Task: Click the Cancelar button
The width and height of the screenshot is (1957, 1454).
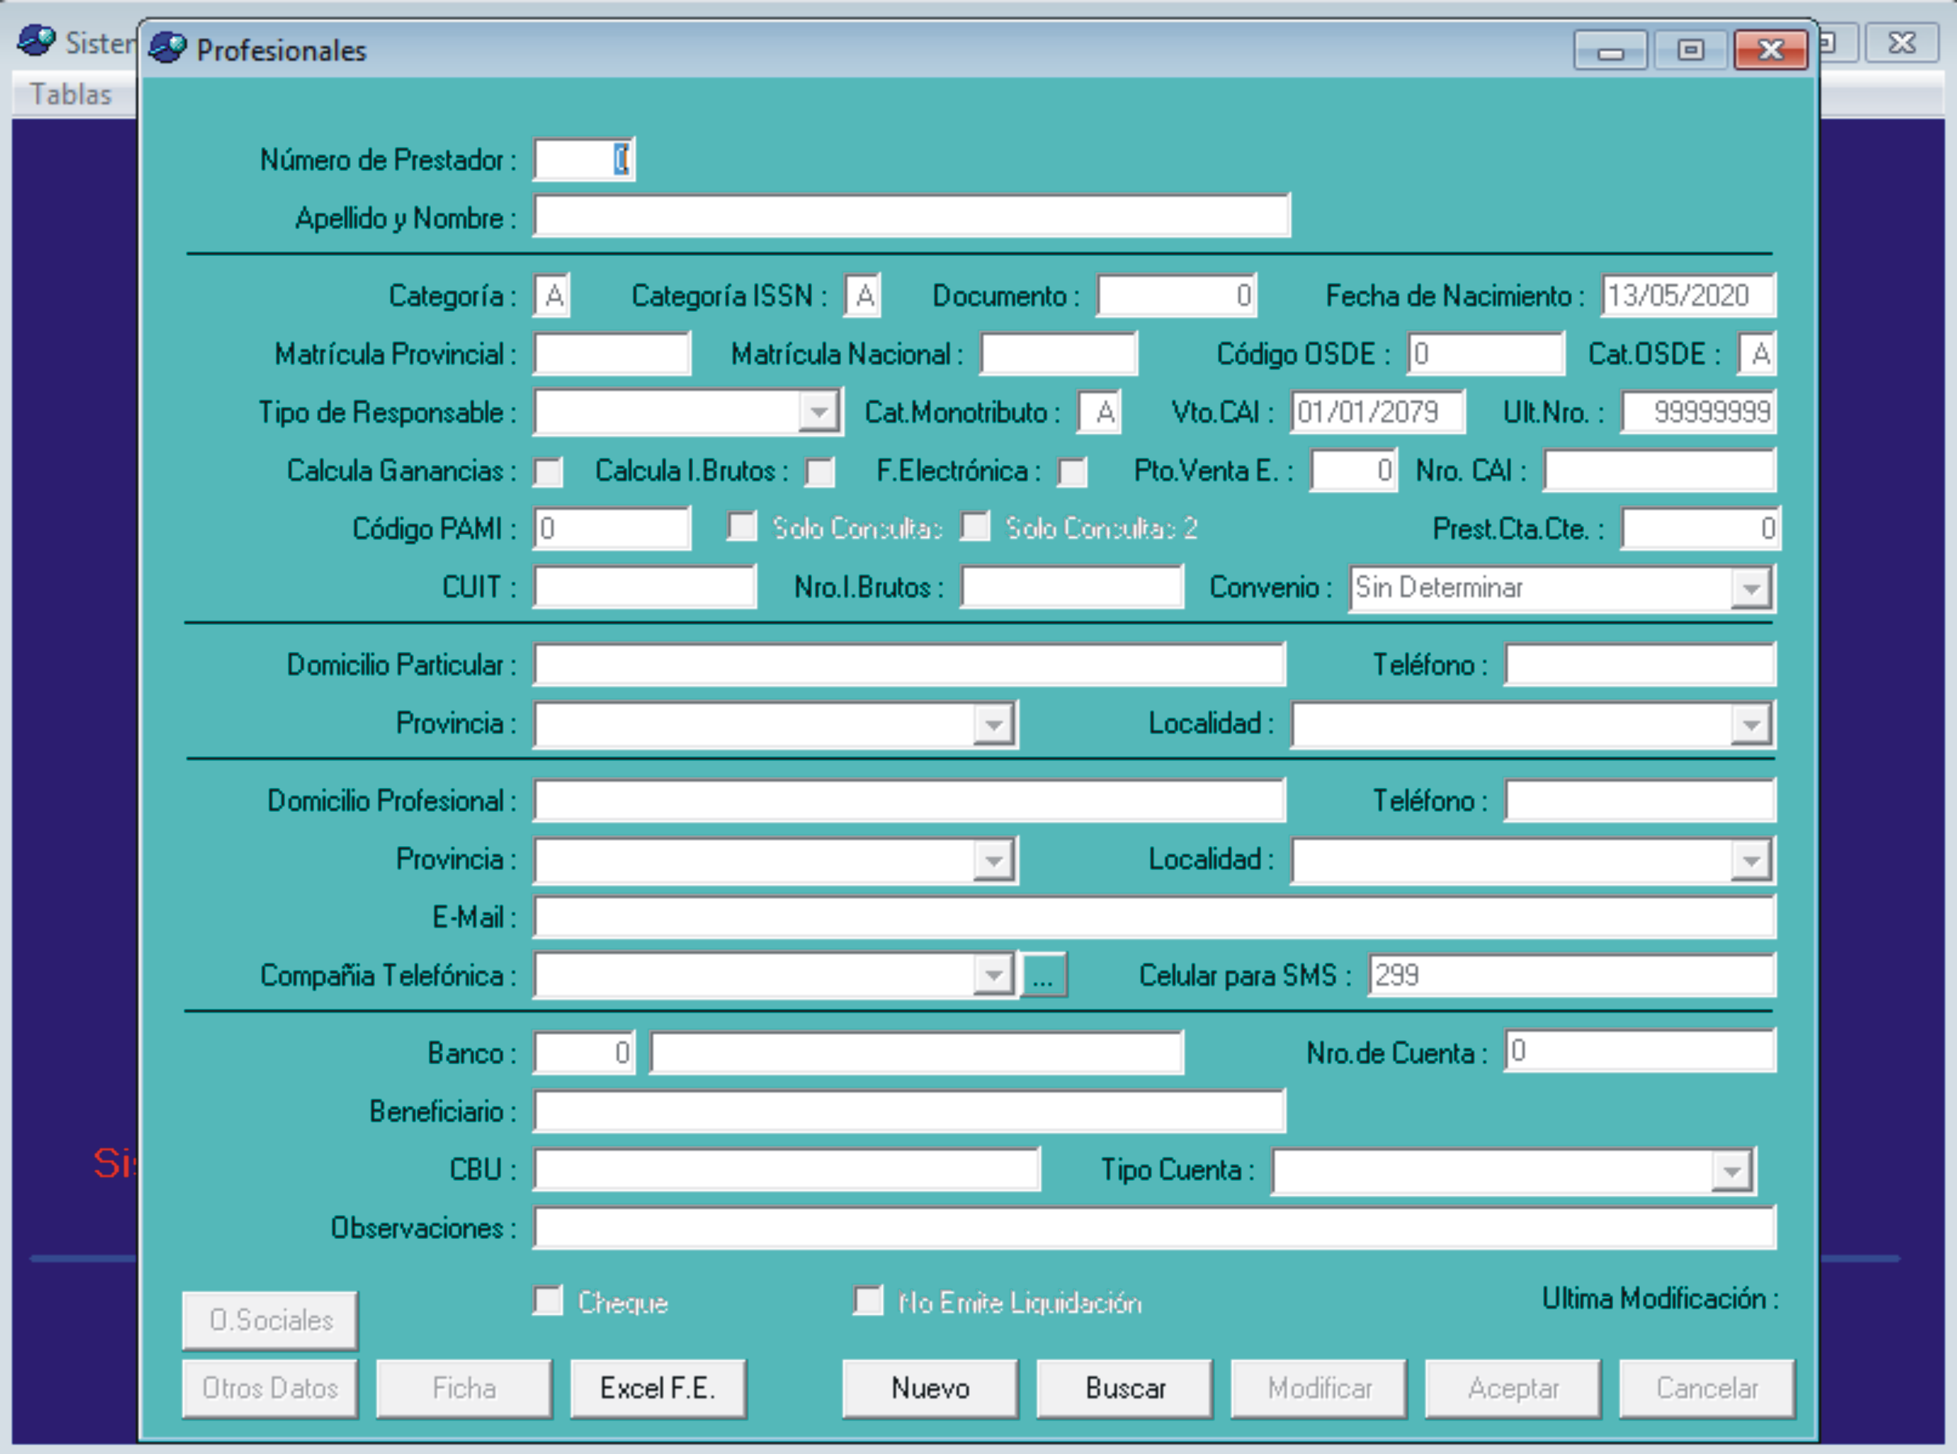Action: coord(1707,1389)
